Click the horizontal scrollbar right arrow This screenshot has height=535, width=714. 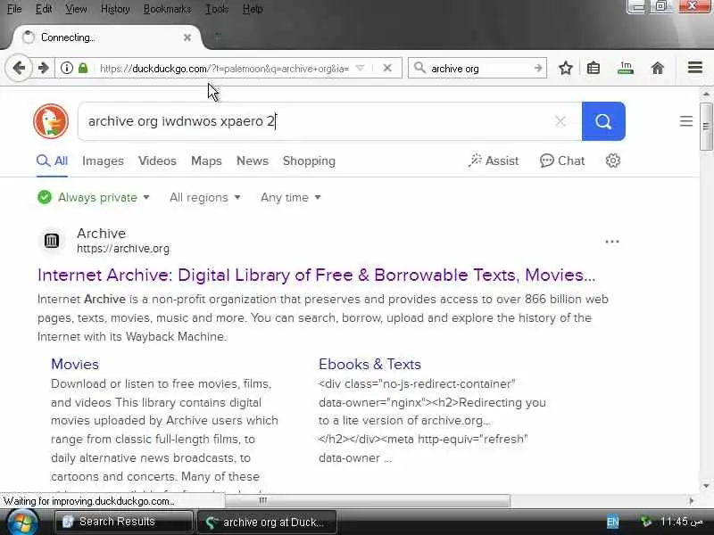click(692, 501)
